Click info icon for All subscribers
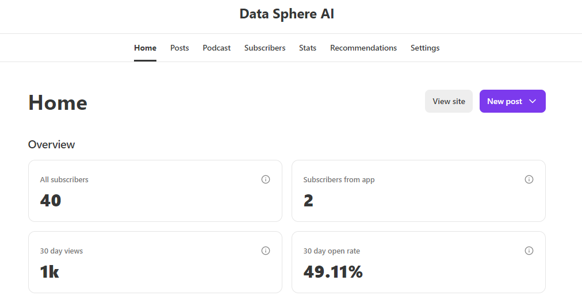 point(266,179)
